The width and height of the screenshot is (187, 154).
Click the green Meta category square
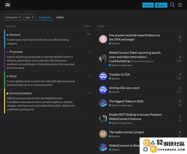pyautogui.click(x=7, y=76)
